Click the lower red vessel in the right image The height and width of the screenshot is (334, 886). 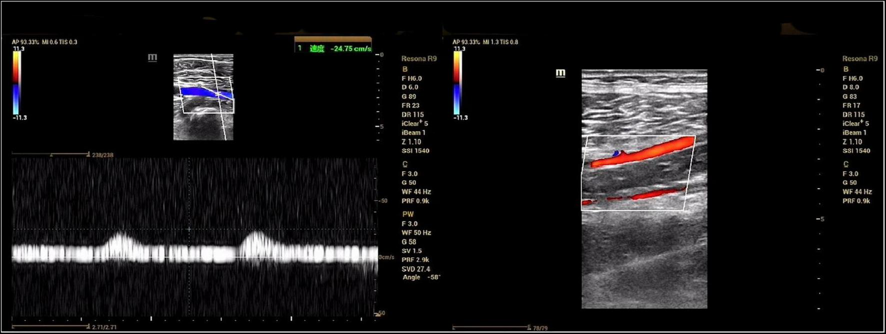tap(650, 194)
